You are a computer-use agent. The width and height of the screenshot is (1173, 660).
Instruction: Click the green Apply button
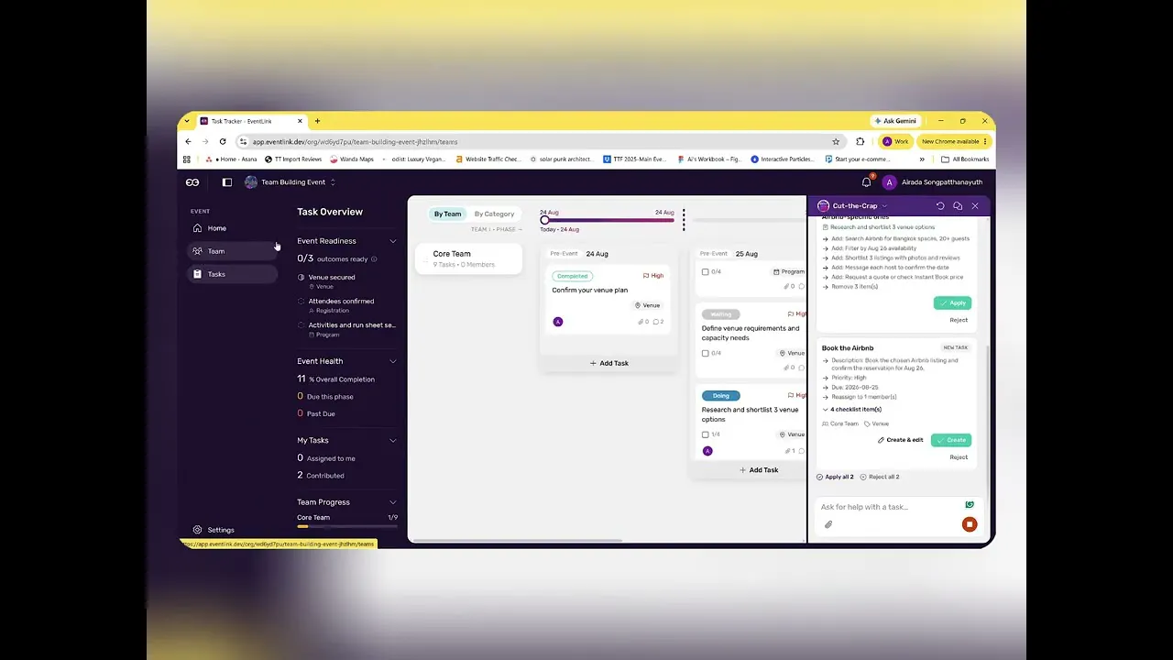[952, 302]
